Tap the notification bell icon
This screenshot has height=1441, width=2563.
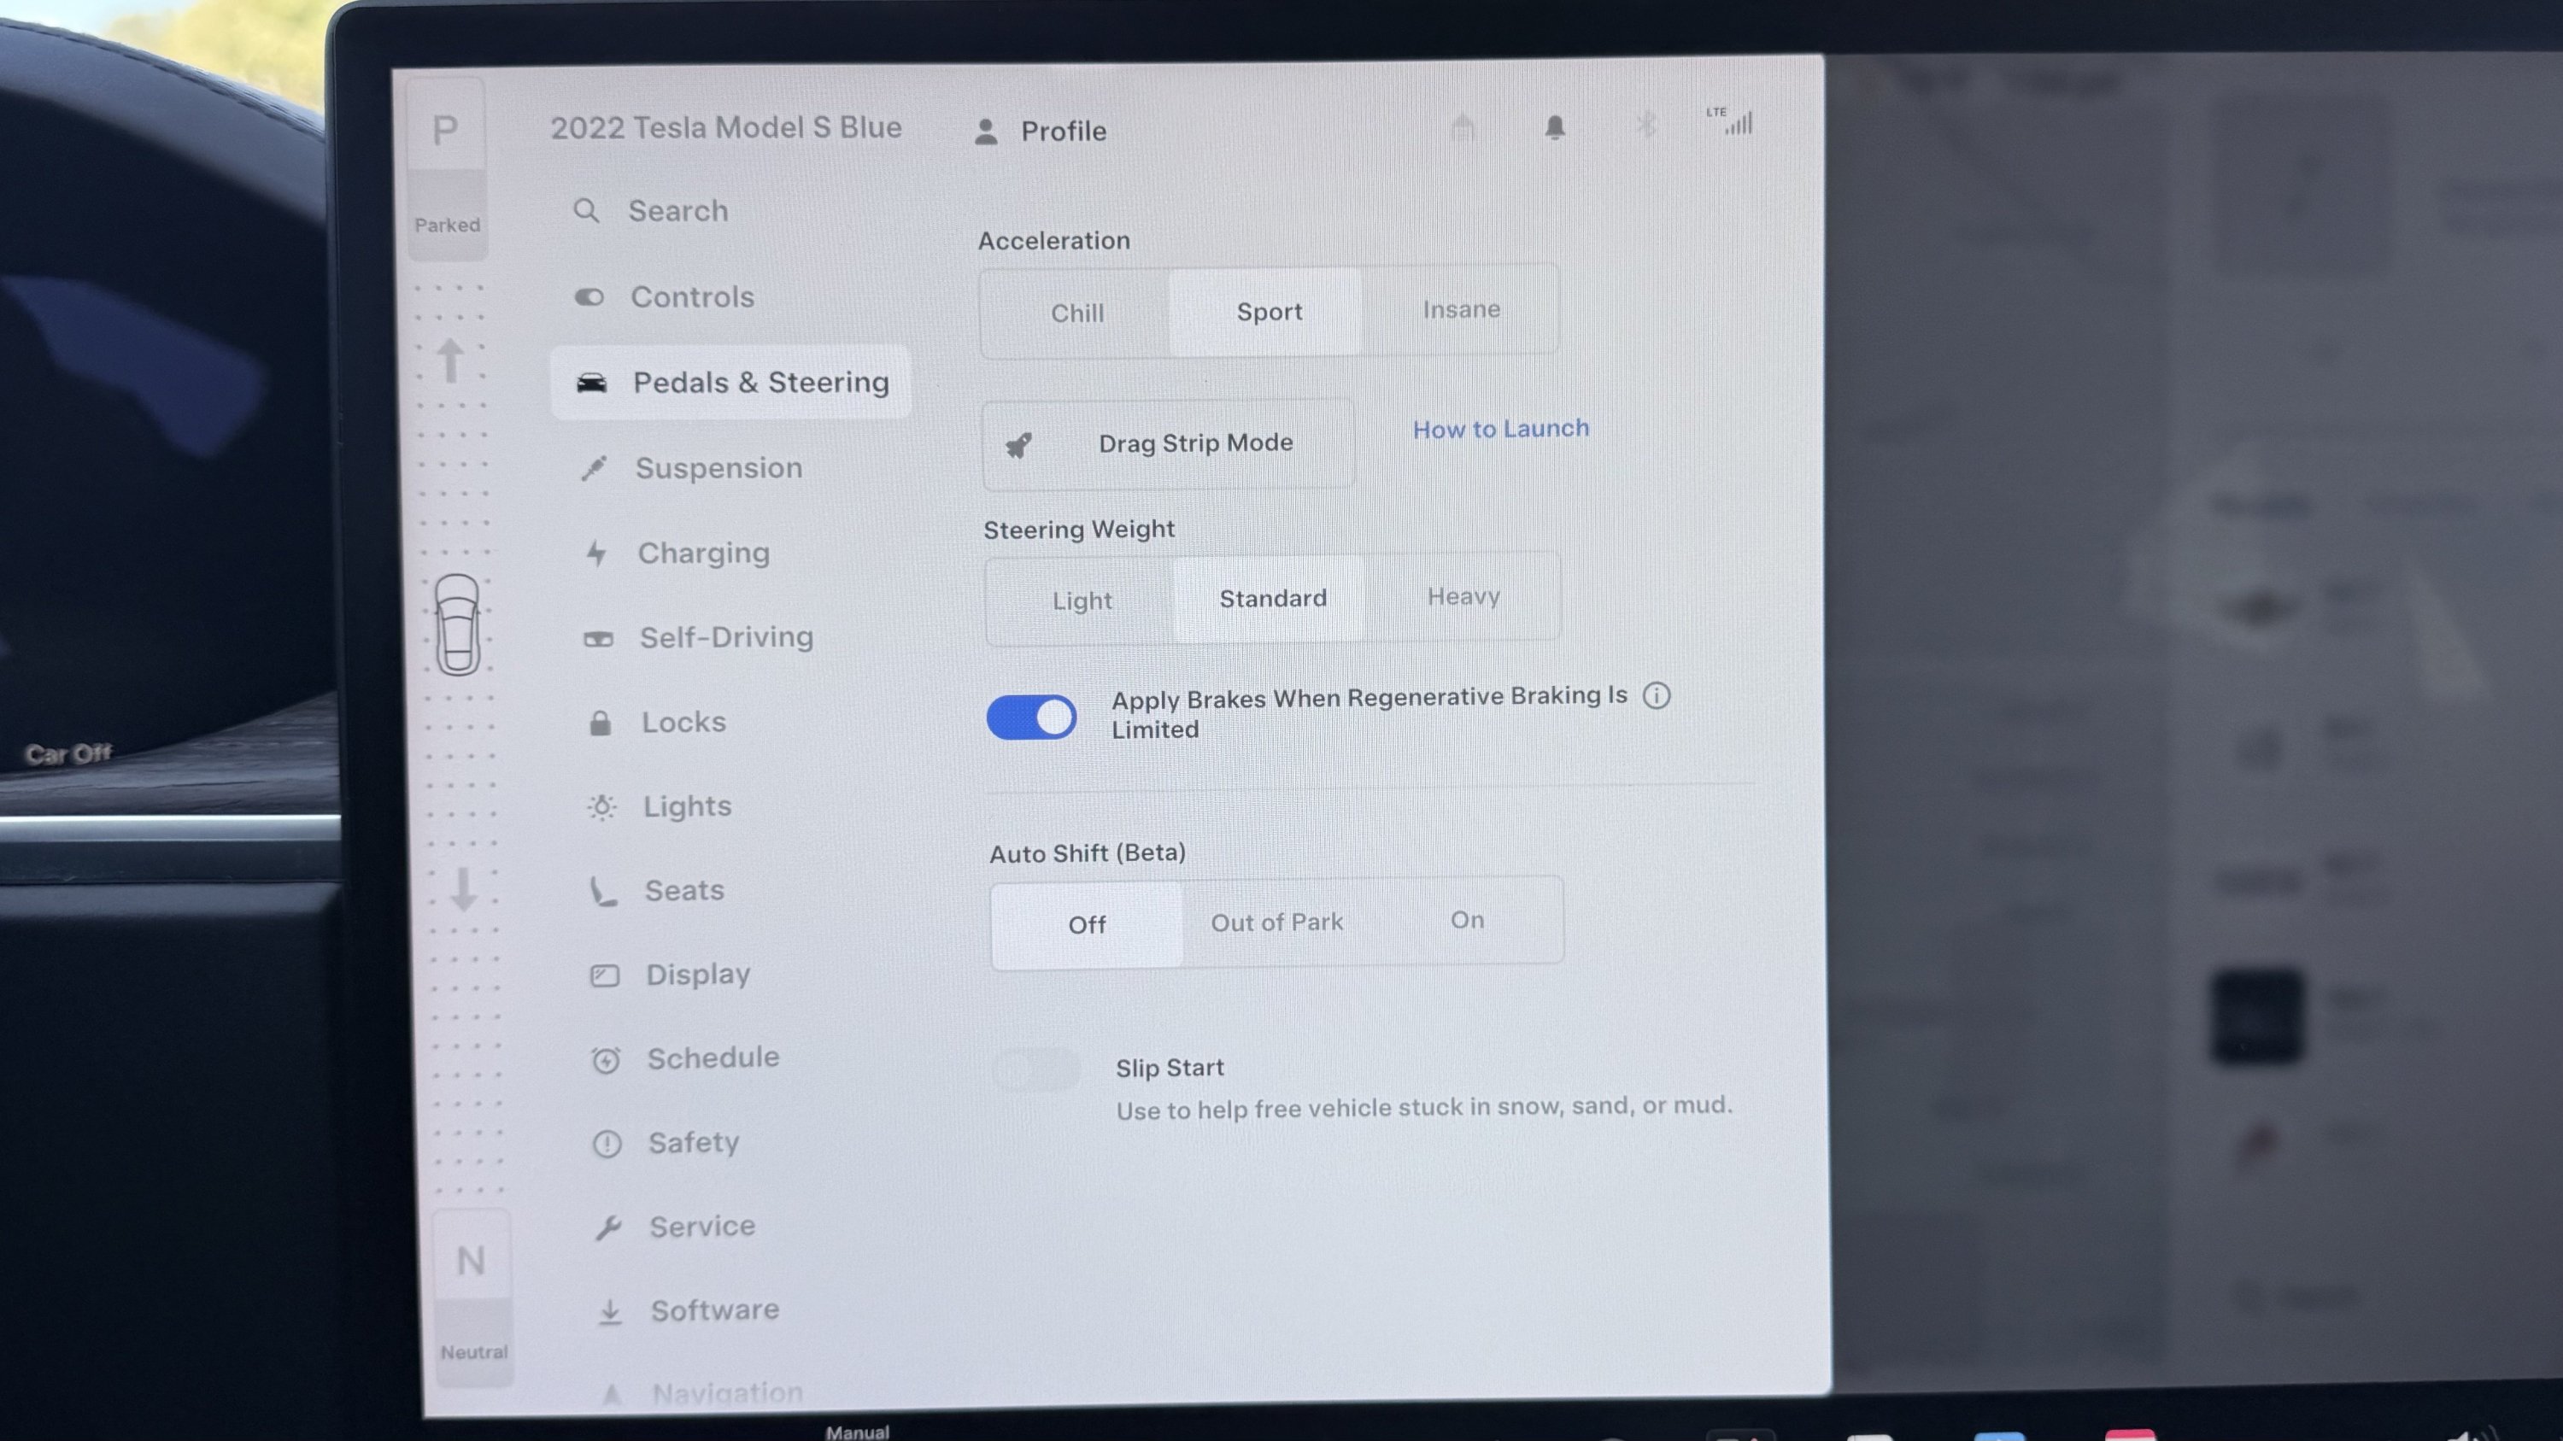[1555, 127]
